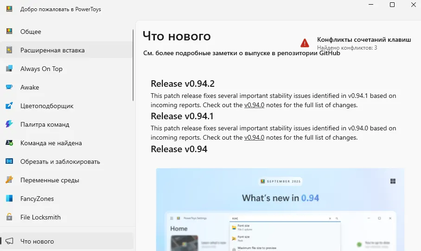421x251 pixels.
Task: Open the Конфликты сочетаний клавиш warning
Action: click(x=364, y=40)
